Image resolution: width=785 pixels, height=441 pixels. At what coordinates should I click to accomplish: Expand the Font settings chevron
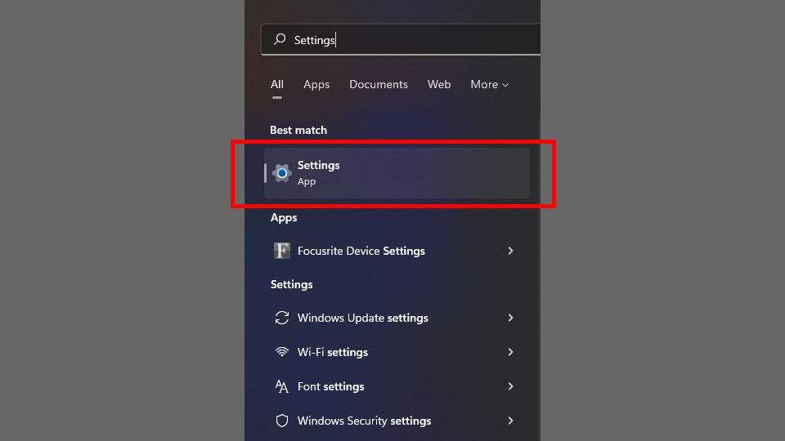510,386
